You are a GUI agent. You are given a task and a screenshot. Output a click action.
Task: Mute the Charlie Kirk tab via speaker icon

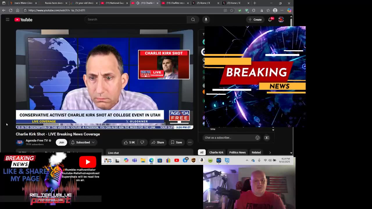pos(138,3)
